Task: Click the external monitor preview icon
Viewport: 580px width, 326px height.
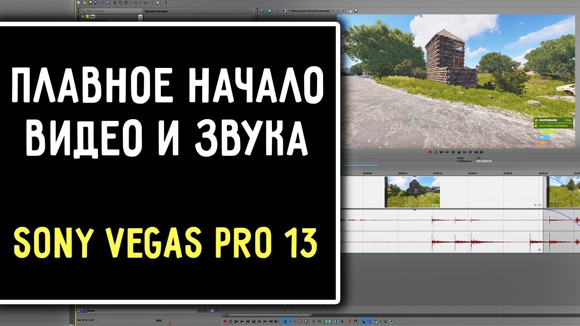Action: pos(269,11)
